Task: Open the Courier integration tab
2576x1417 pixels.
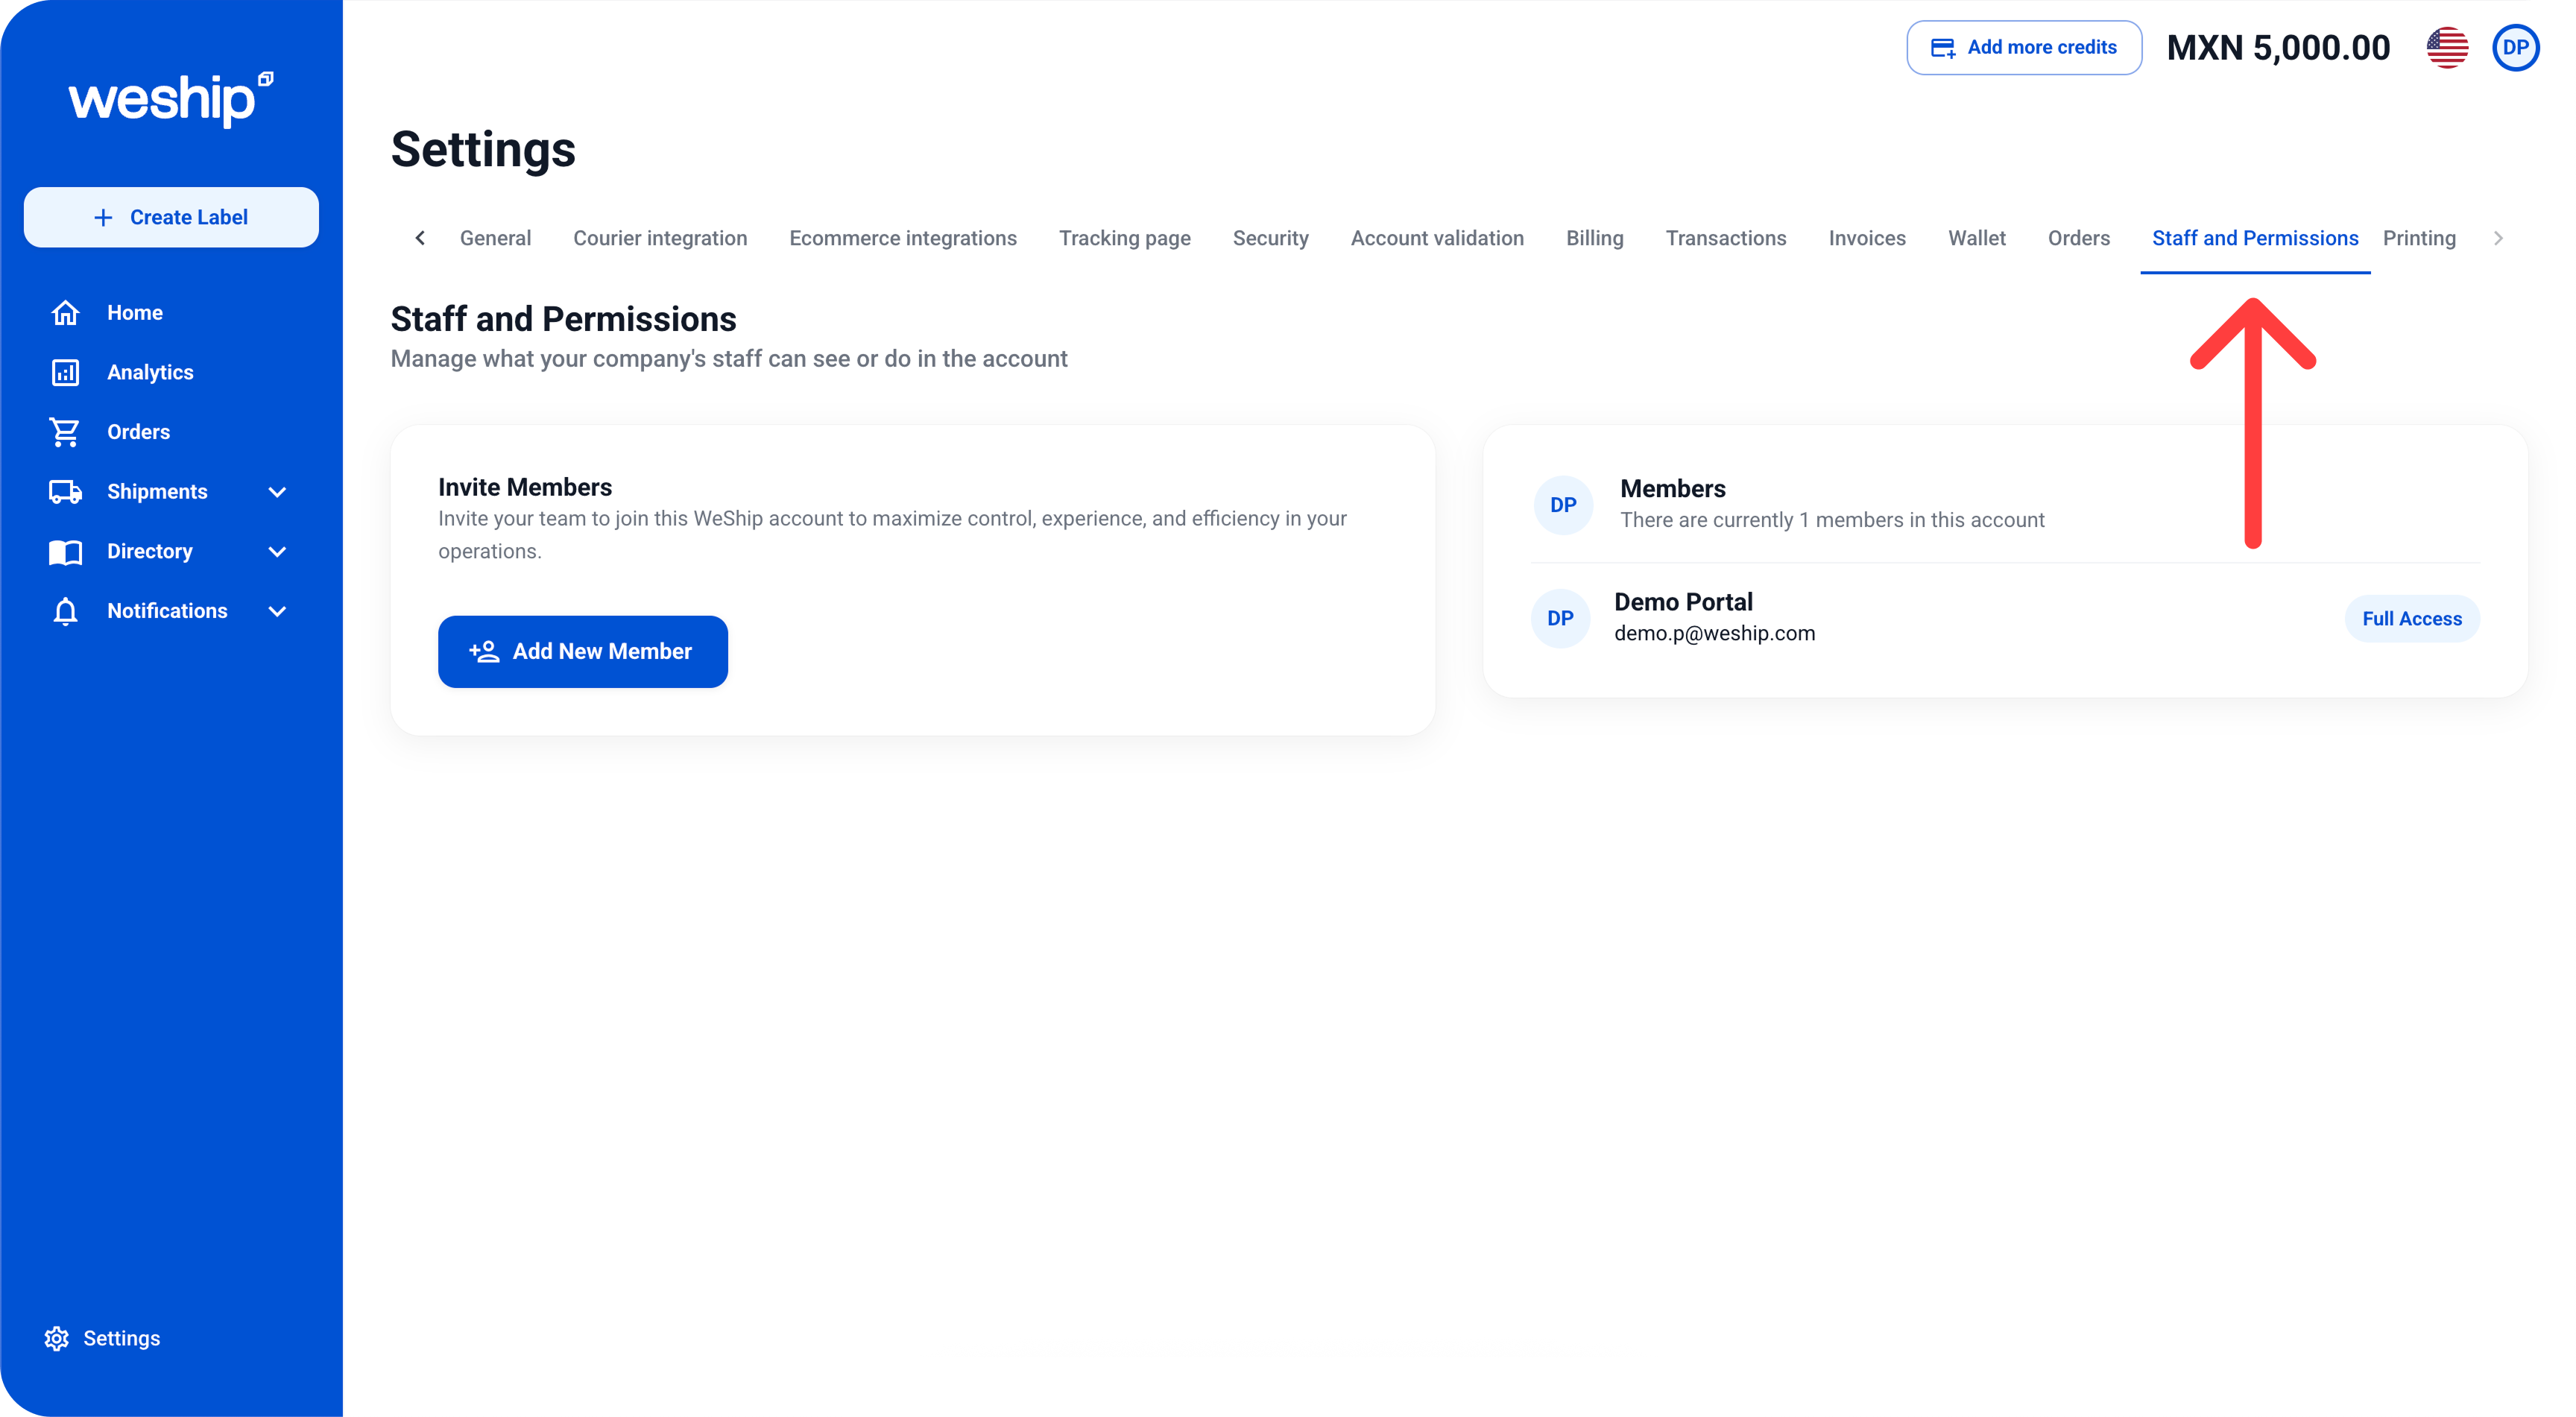Action: (660, 238)
